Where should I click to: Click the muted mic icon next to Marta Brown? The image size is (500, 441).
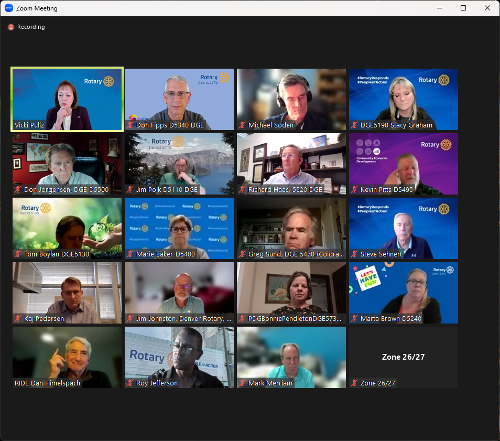(x=354, y=319)
